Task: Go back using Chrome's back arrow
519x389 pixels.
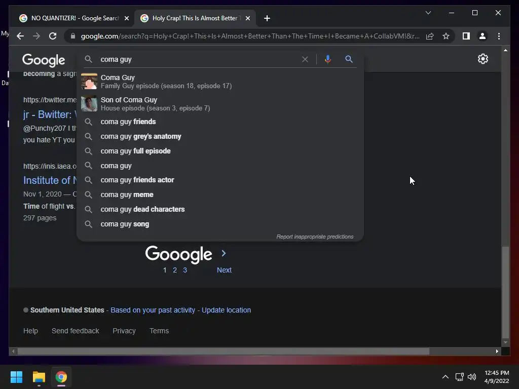Action: pos(20,36)
